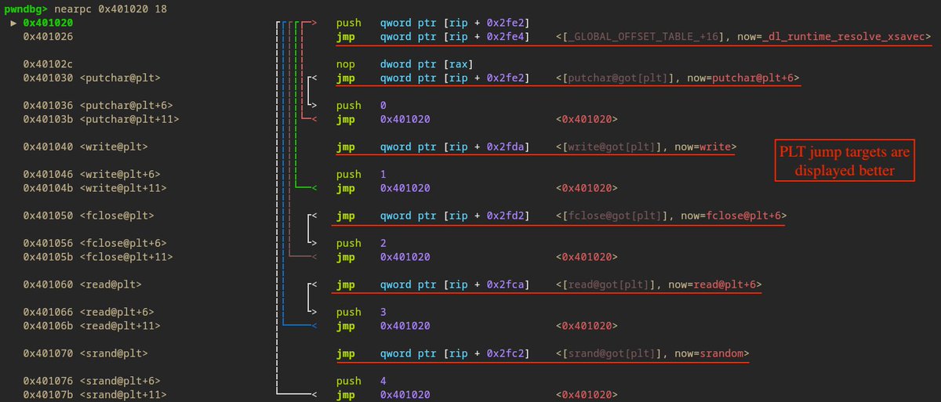Click the 'jmp qword ptr [rip + 0x2fe4]' instruction

pos(433,36)
